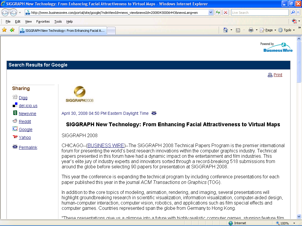
Task: Share the article on del.icio.us
Action: pyautogui.click(x=28, y=106)
